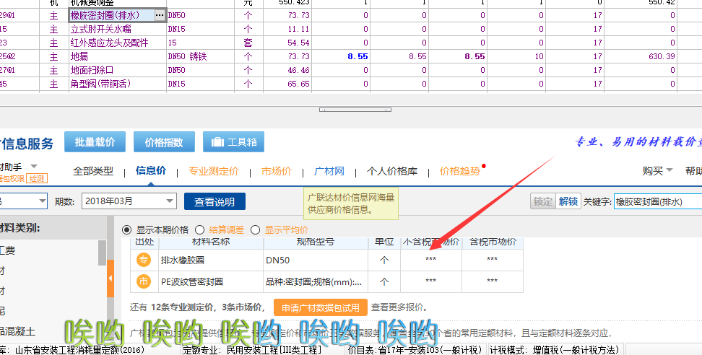Collapse the material category panel with the orange arrow
Screen dimensions: 702x355
pyautogui.click(x=110, y=279)
